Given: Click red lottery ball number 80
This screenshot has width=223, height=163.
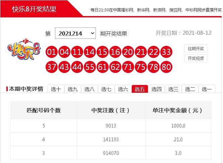Looking at the screenshot, I should [x=166, y=67].
